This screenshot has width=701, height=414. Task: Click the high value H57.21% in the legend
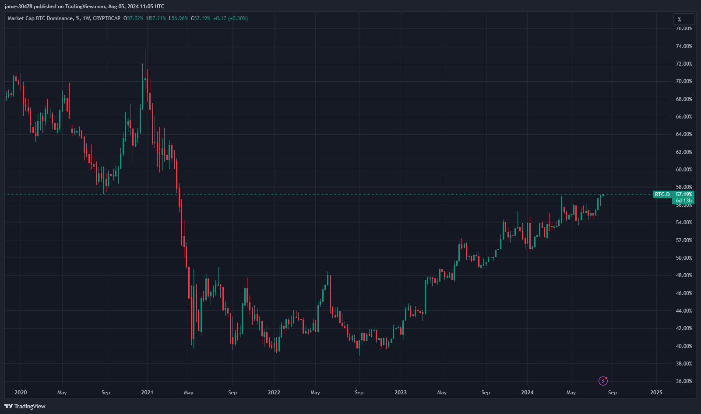pyautogui.click(x=156, y=18)
